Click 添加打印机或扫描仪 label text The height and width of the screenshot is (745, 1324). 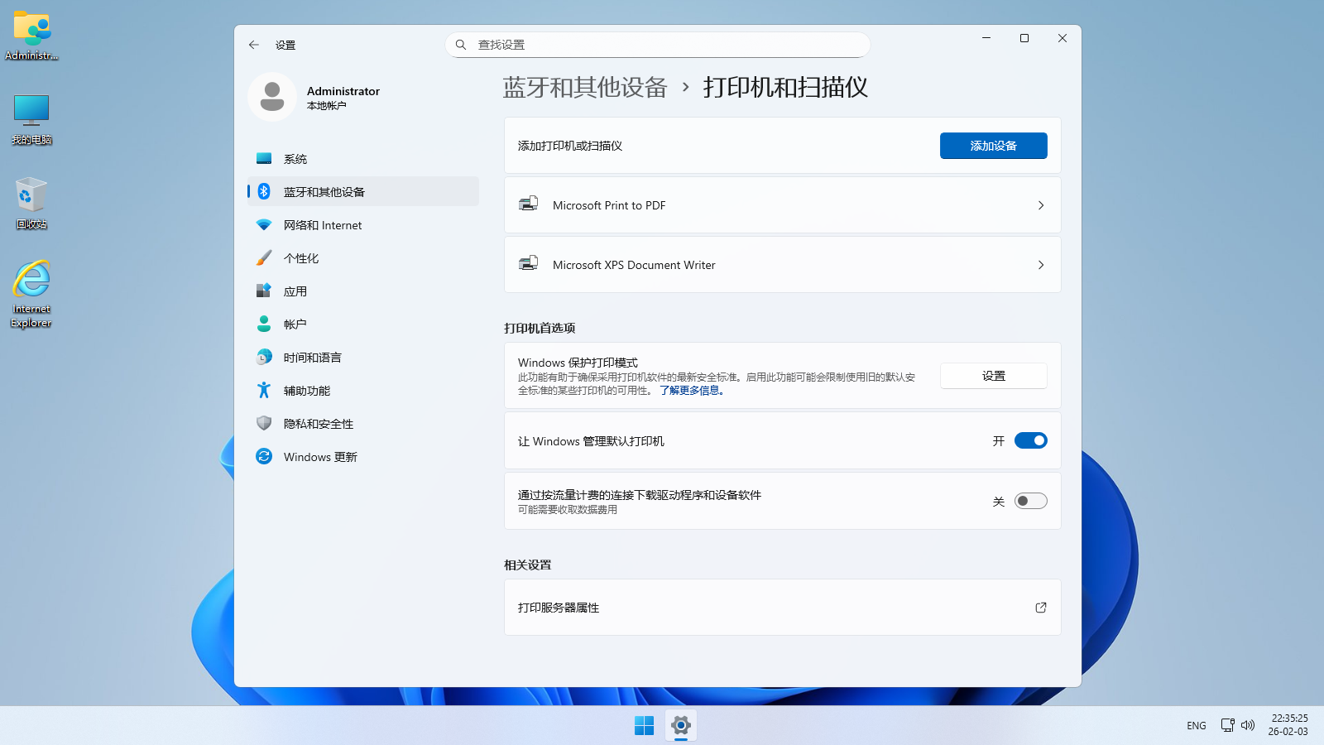[x=570, y=146]
